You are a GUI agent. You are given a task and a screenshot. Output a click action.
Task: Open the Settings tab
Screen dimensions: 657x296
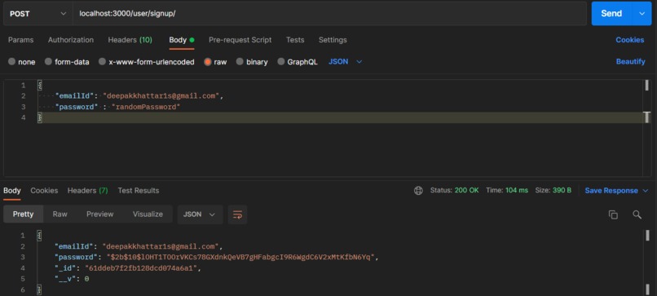coord(333,40)
